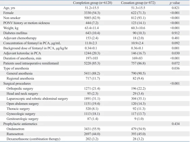This screenshot has height=142, width=190.
Task: Click the anesthesia duration '197±103'
Action: pos(92,58)
